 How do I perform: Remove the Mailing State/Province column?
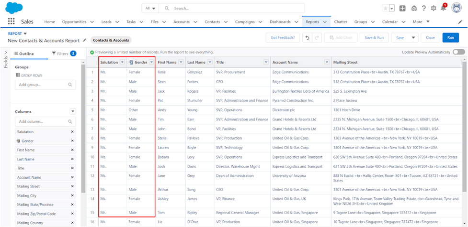(x=72, y=205)
